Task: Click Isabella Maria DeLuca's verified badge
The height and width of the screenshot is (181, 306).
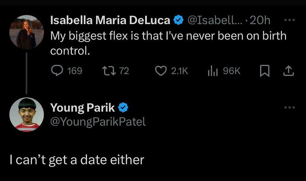Action: pyautogui.click(x=178, y=20)
